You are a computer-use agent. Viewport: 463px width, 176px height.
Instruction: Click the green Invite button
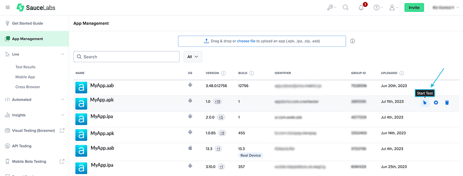pyautogui.click(x=414, y=7)
